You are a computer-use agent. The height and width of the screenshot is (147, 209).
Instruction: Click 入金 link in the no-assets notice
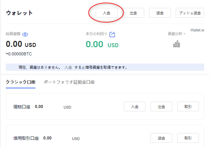pyautogui.click(x=68, y=67)
